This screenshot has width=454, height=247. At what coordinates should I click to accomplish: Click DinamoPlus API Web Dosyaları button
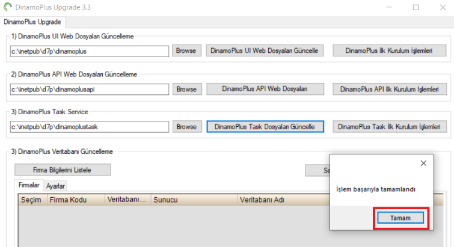[265, 89]
